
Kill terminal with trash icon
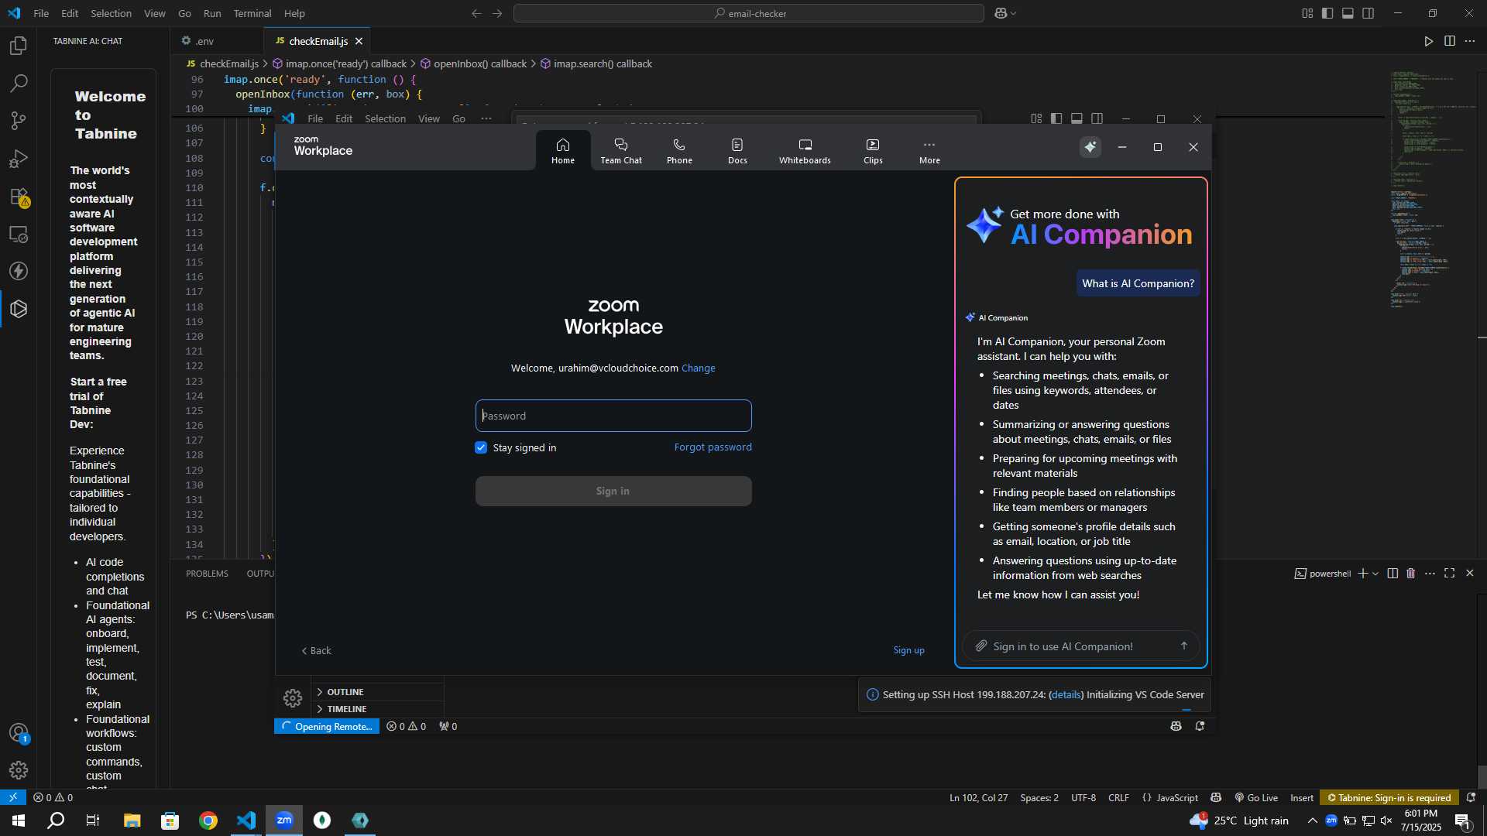1410,574
